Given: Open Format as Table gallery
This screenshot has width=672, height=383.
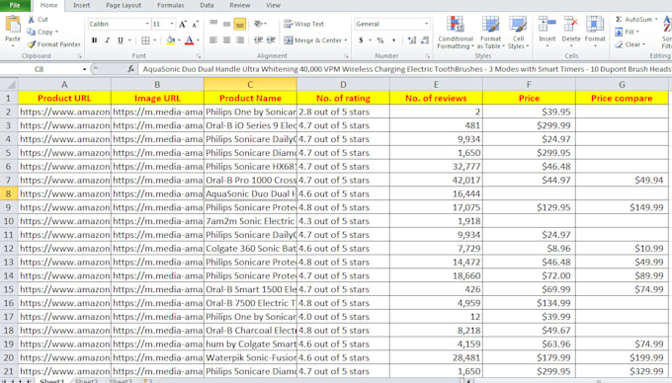Looking at the screenshot, I should point(491,33).
